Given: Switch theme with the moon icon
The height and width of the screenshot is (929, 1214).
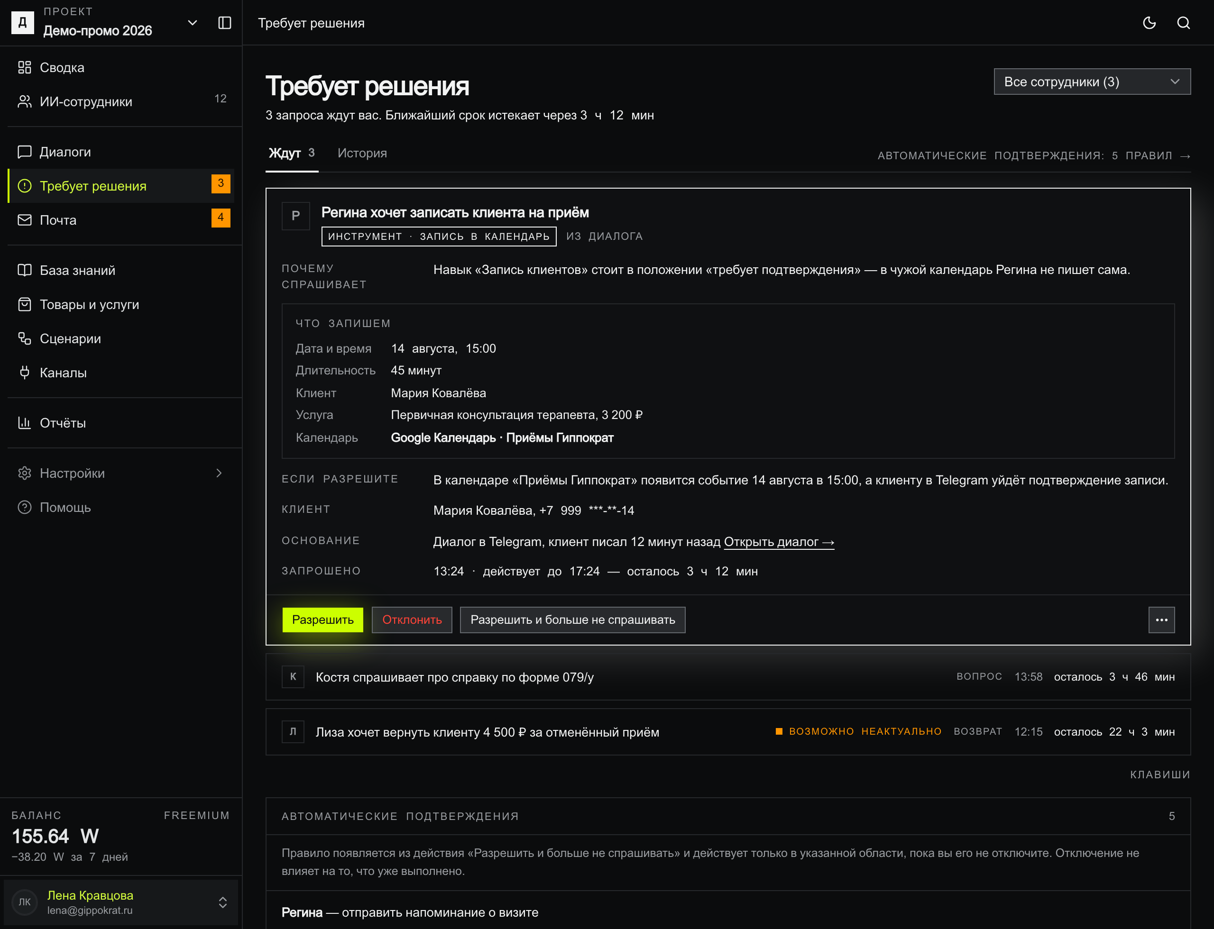Looking at the screenshot, I should [x=1149, y=23].
